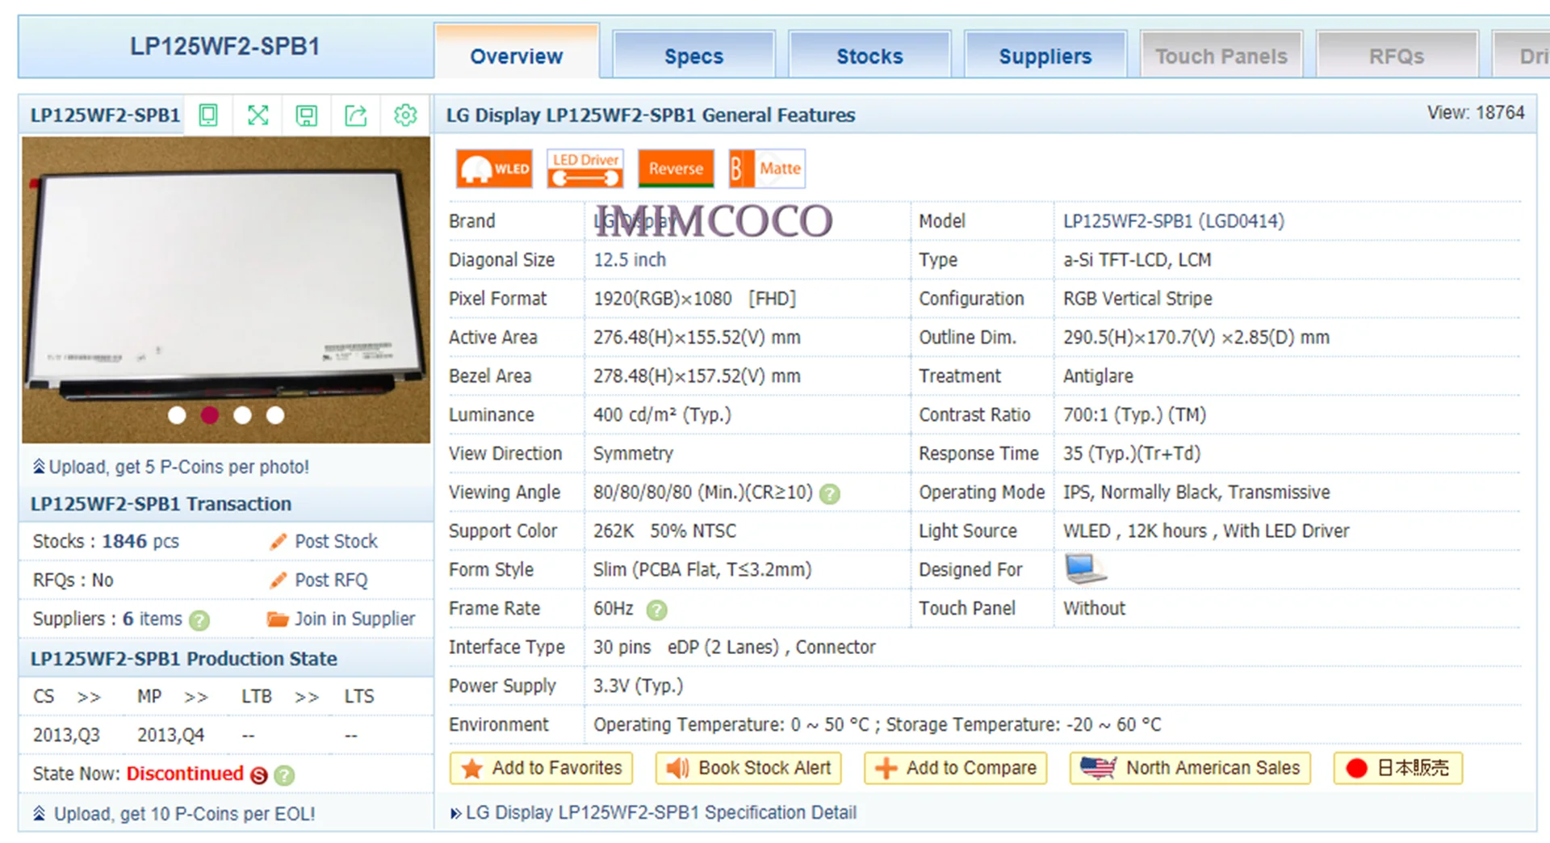Click Add to Favorites button
This screenshot has width=1550, height=843.
(541, 768)
